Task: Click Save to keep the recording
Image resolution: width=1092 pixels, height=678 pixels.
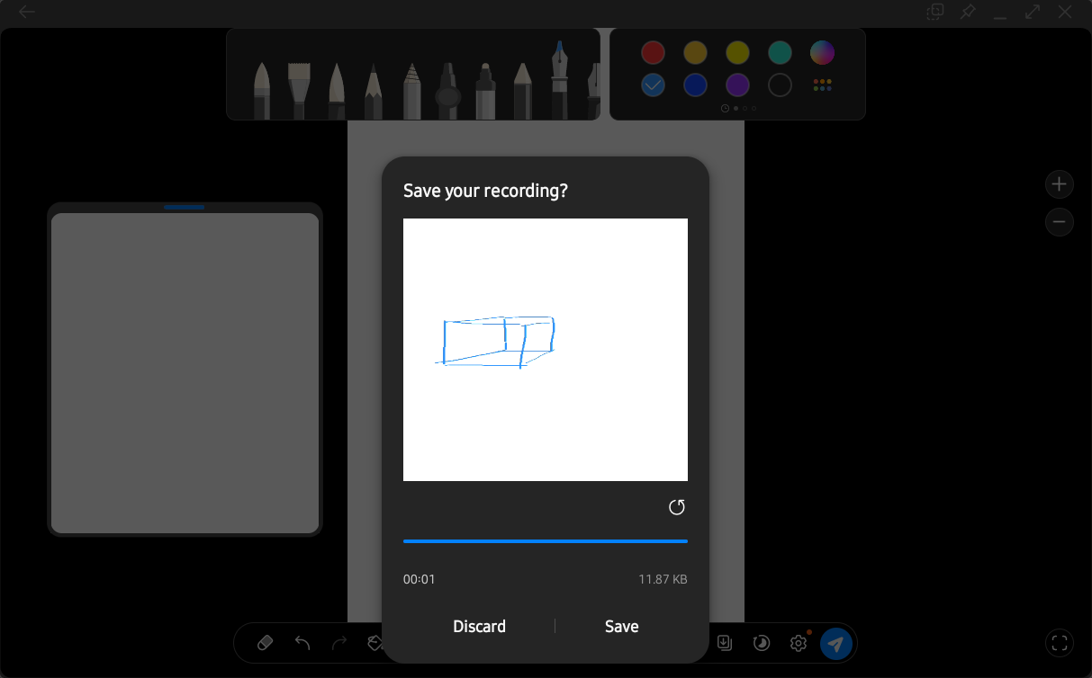Action: 621,627
